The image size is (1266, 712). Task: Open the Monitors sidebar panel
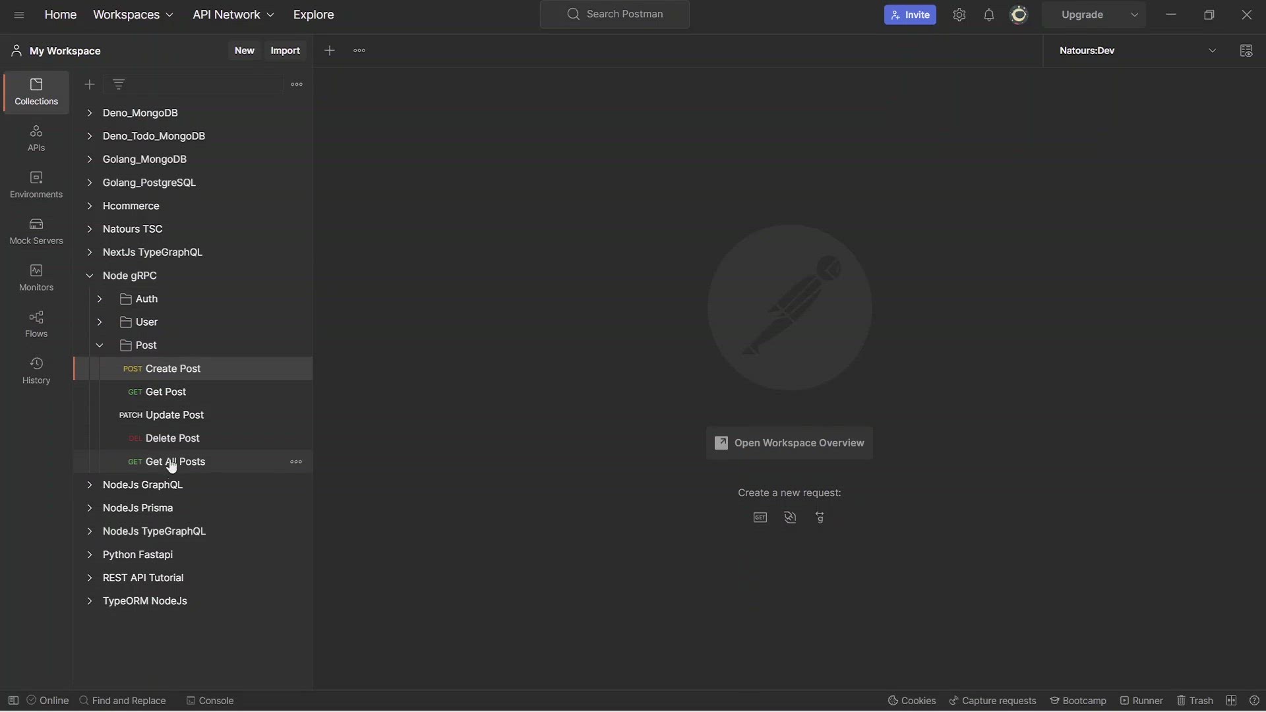(36, 278)
